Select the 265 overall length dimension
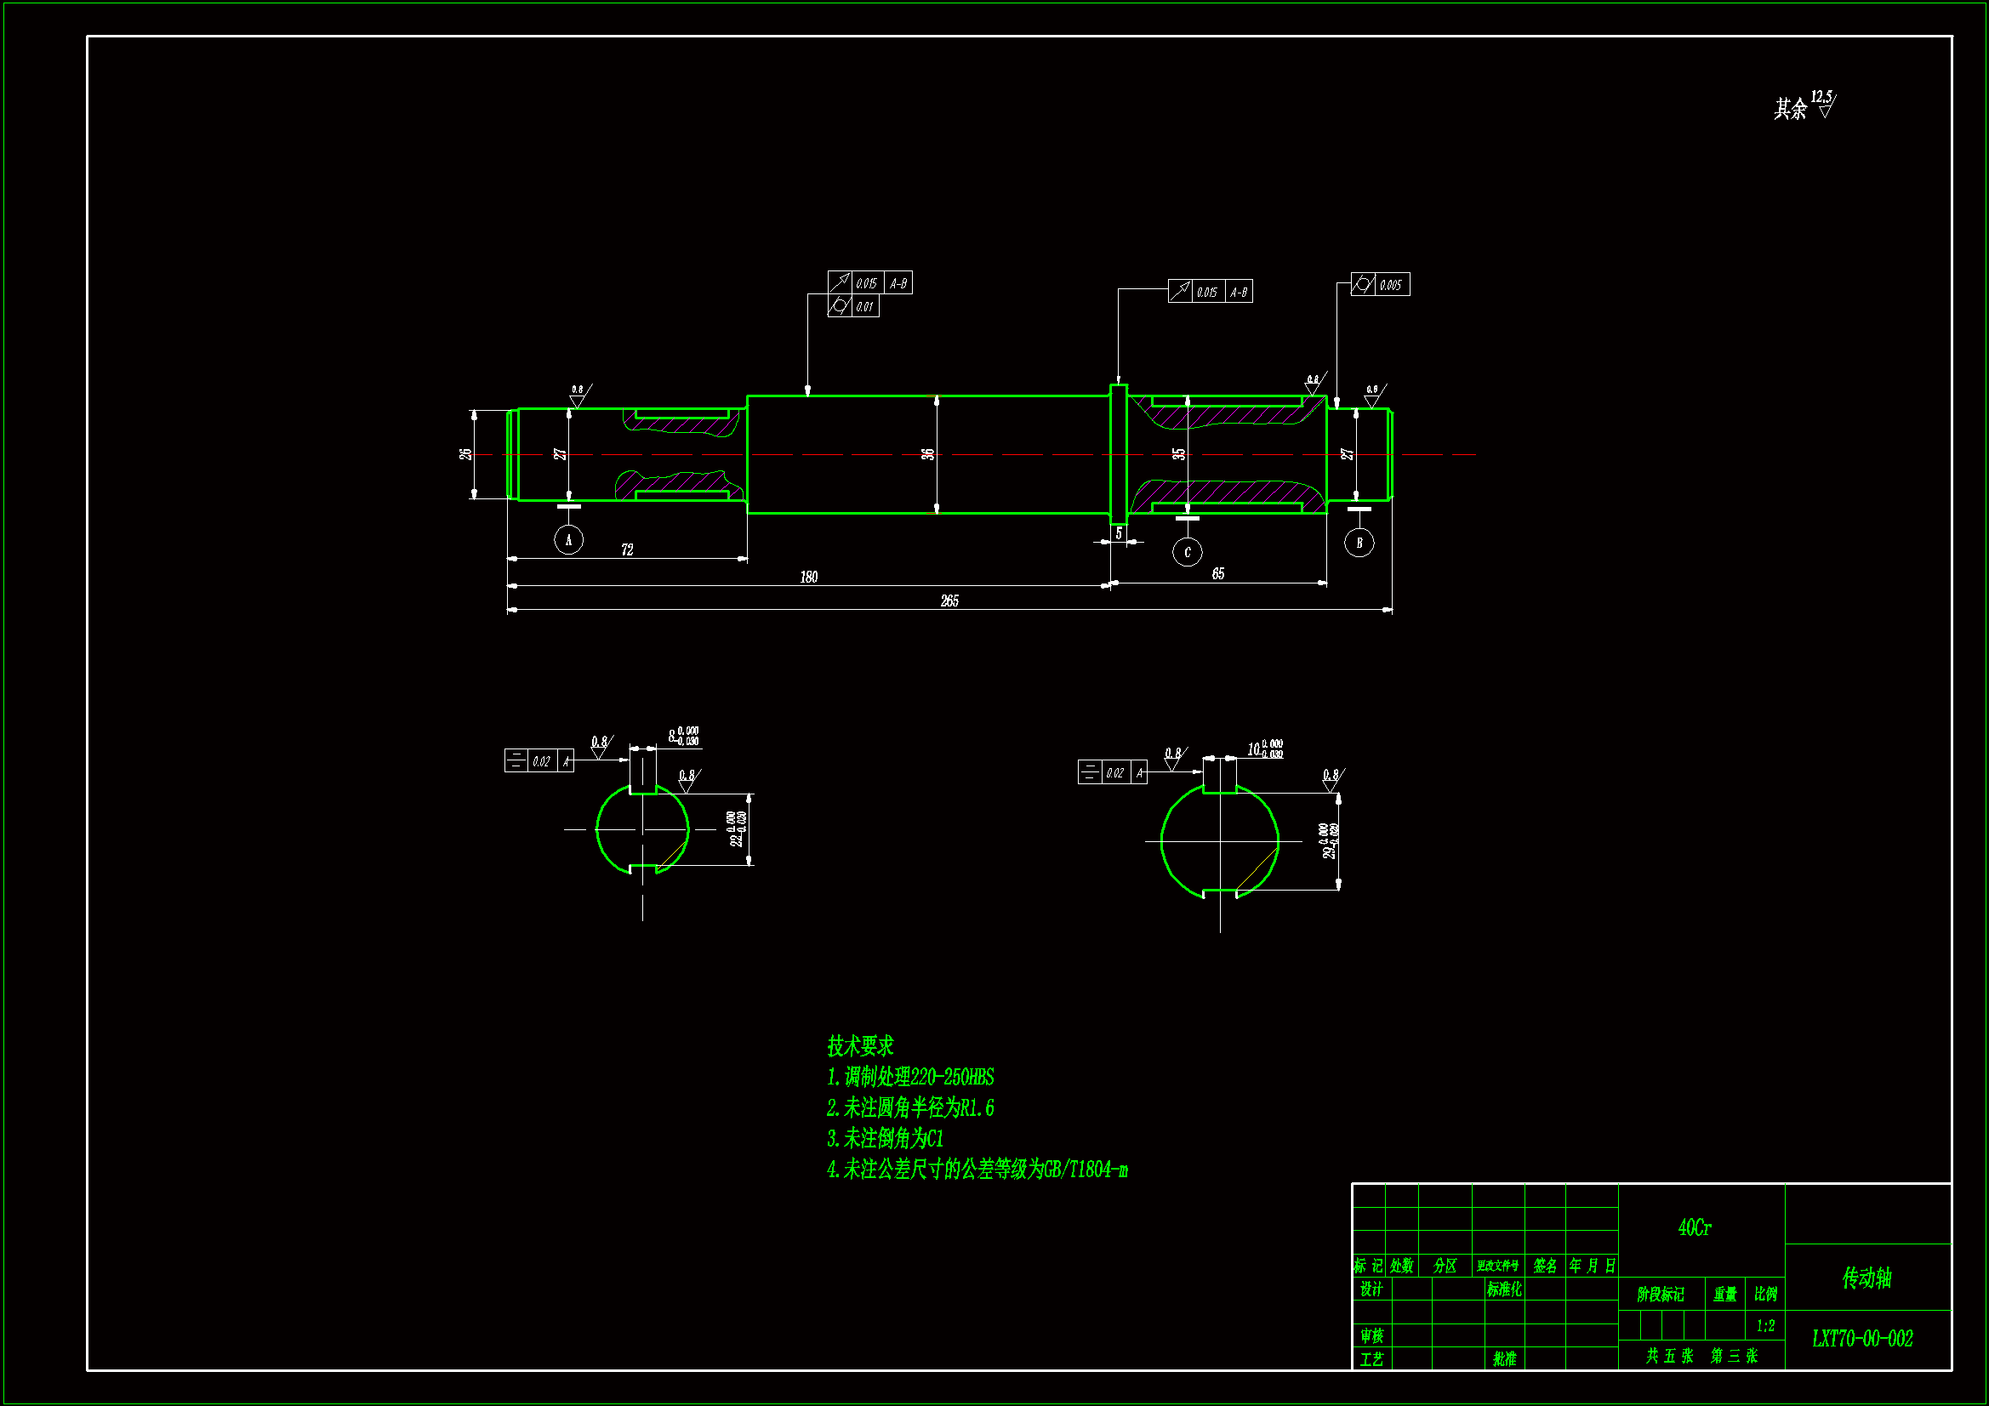1989x1406 pixels. coord(949,601)
